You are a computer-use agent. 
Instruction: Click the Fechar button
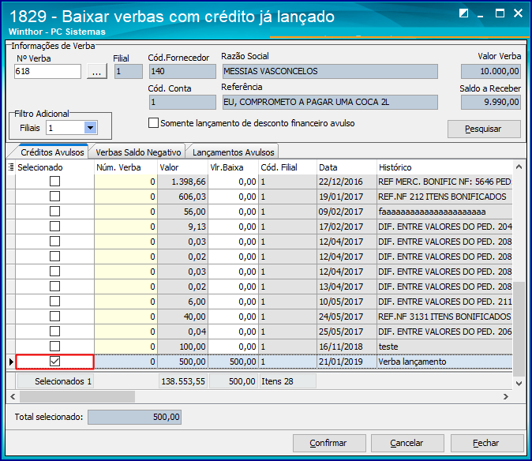click(487, 443)
